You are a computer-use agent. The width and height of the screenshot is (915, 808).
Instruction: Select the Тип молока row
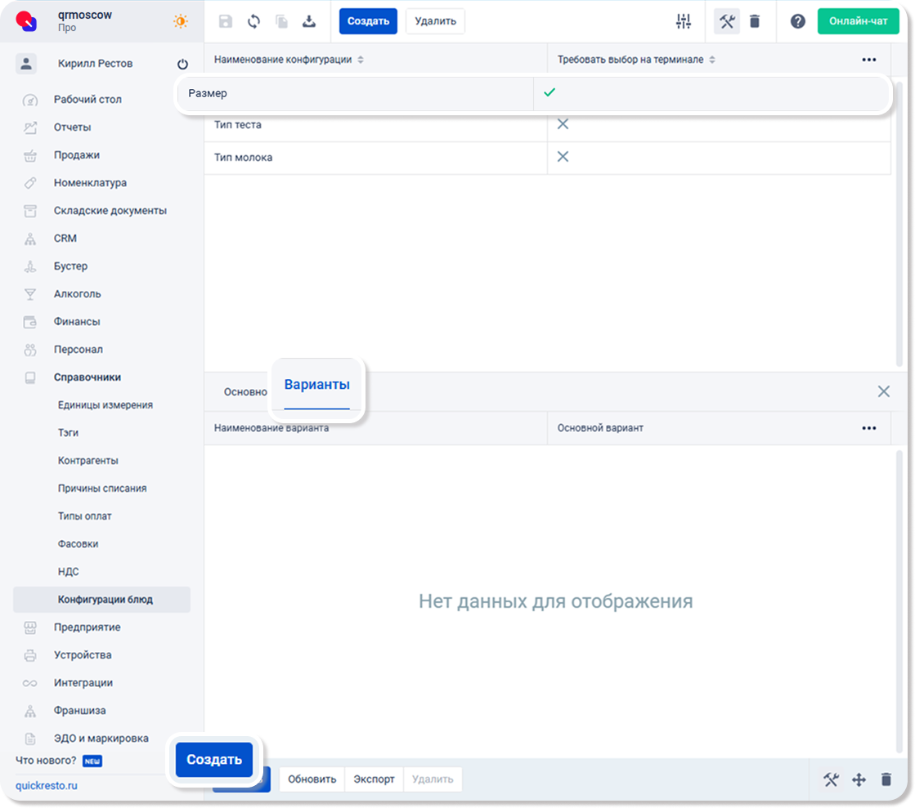click(547, 158)
